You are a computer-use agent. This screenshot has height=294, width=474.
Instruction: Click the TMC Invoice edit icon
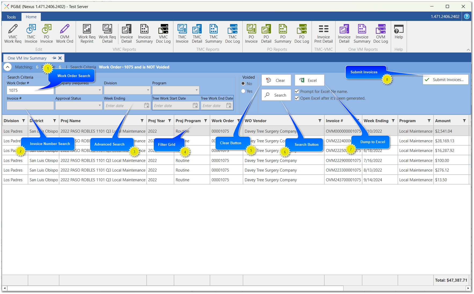coord(31,34)
